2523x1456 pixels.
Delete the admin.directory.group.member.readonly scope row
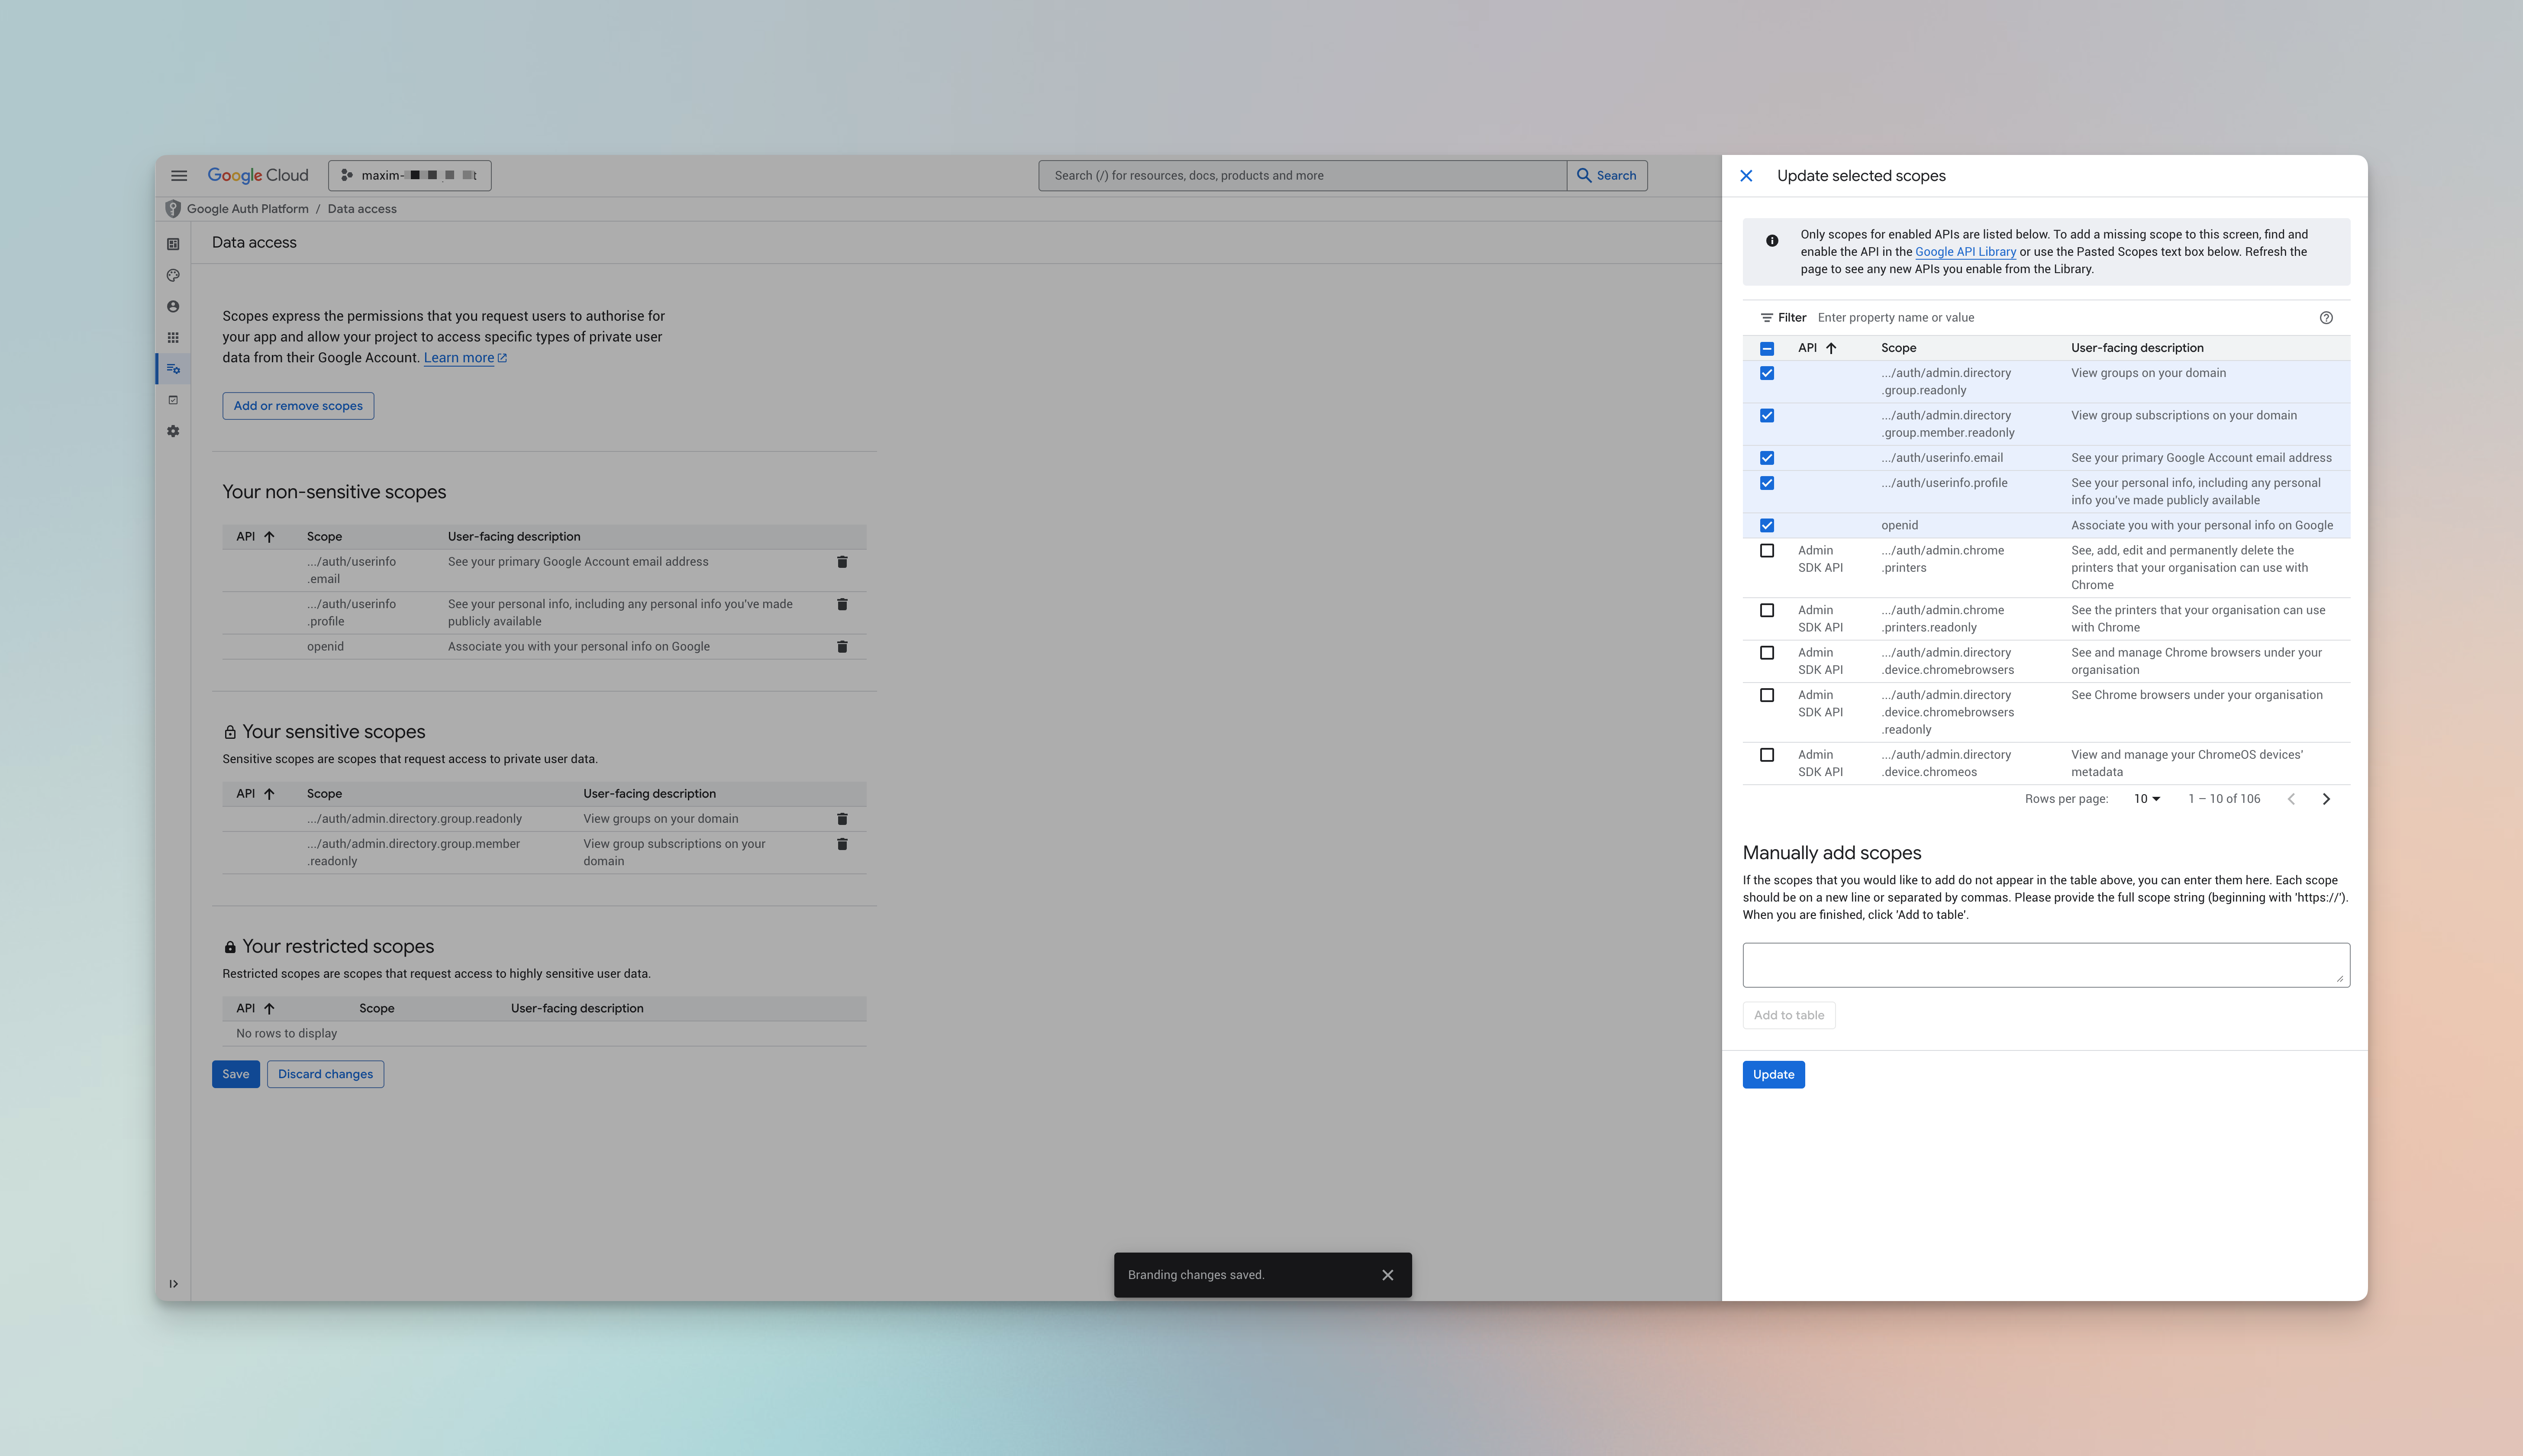(842, 844)
